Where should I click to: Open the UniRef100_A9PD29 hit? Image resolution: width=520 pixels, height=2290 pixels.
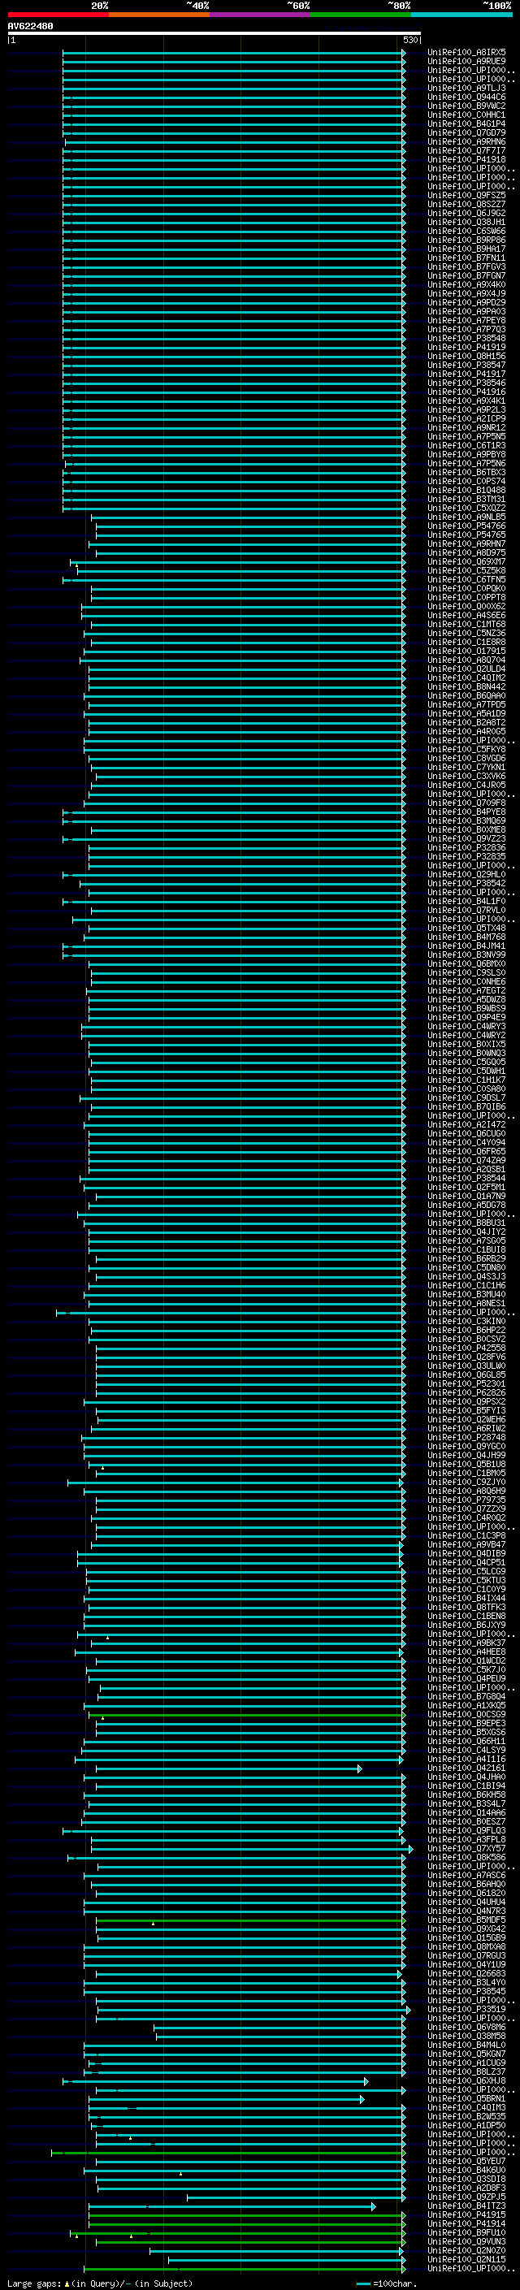[466, 302]
